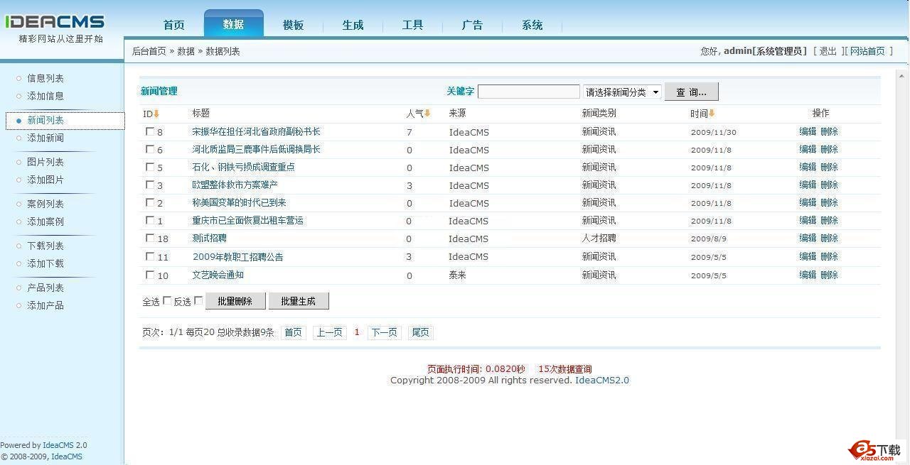Open 添加新闻 in the sidebar
Viewport: 910px width, 465px height.
(45, 138)
